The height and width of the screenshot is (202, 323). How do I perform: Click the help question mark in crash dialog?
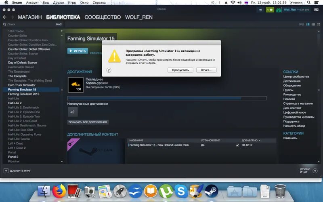coord(109,70)
